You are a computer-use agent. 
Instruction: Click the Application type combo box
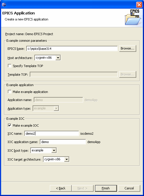pos(46,109)
